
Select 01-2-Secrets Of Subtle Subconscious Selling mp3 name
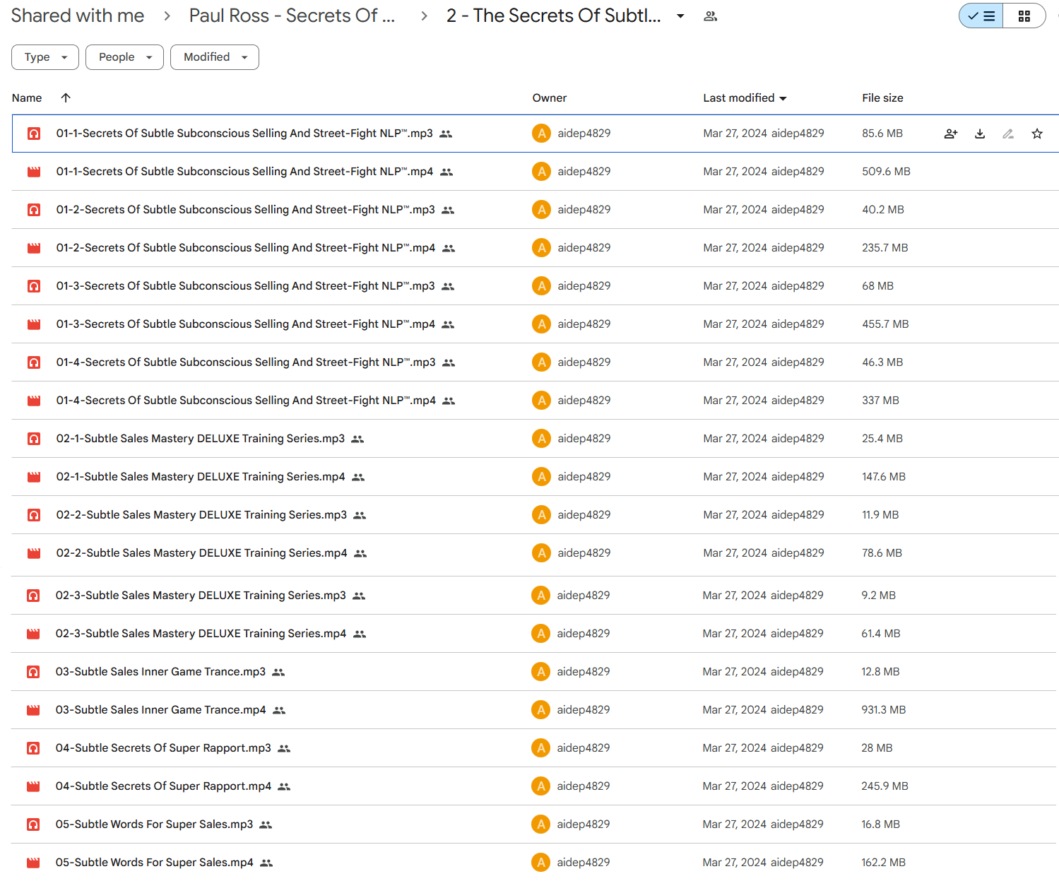tap(246, 210)
